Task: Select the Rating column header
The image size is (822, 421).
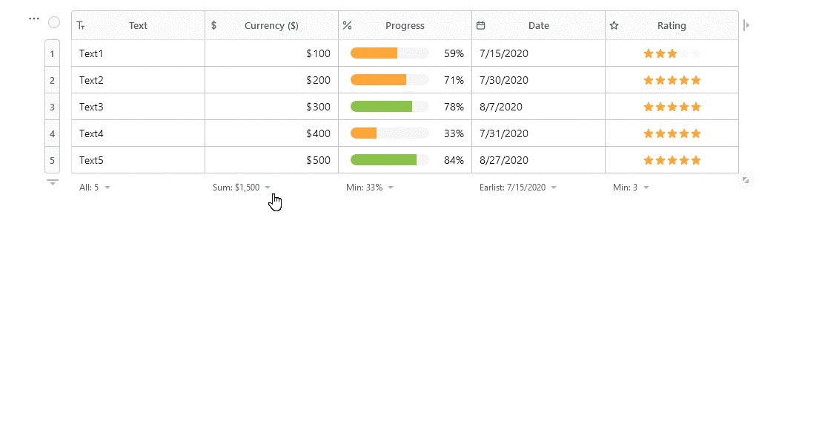Action: click(672, 25)
